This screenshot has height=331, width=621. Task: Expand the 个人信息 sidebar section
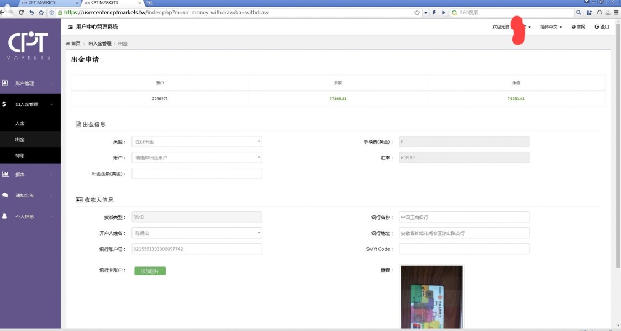tap(30, 216)
